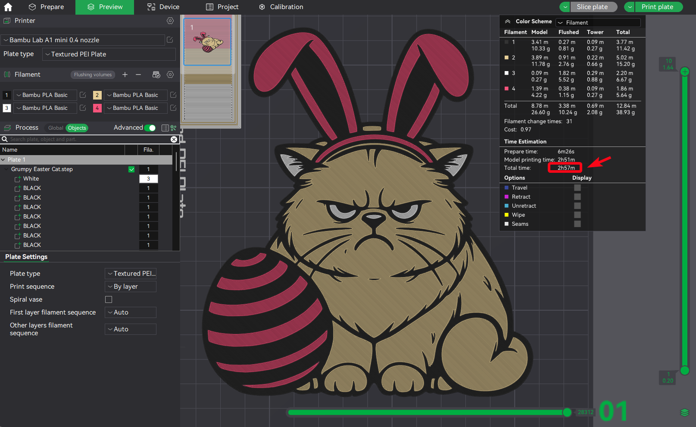Click the horizontal move slider handle

pos(567,412)
